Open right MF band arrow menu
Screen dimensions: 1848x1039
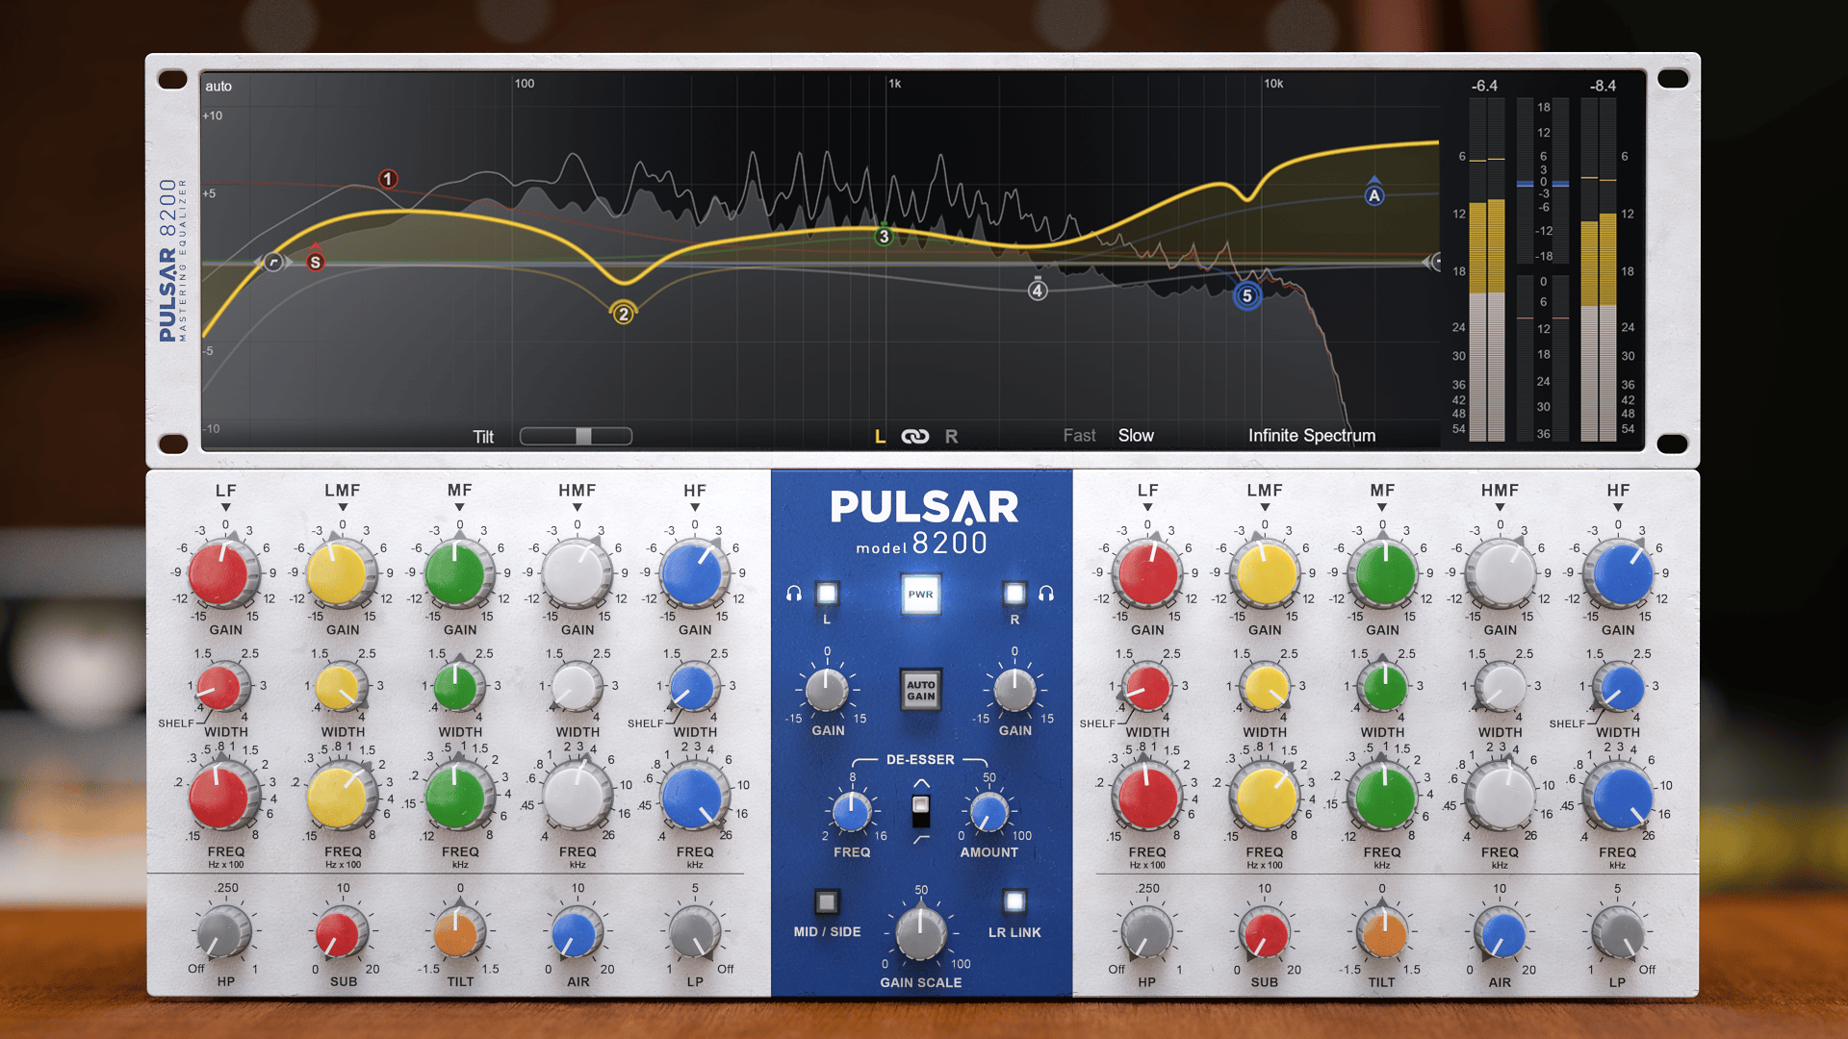pyautogui.click(x=1382, y=507)
